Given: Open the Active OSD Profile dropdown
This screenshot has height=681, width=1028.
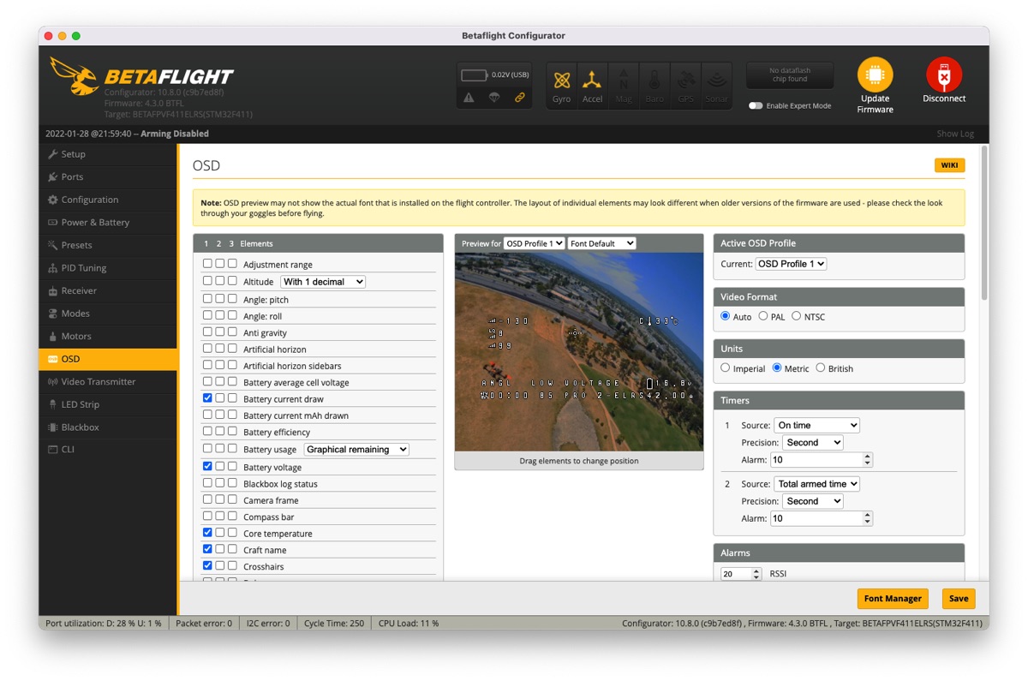Looking at the screenshot, I should point(791,264).
